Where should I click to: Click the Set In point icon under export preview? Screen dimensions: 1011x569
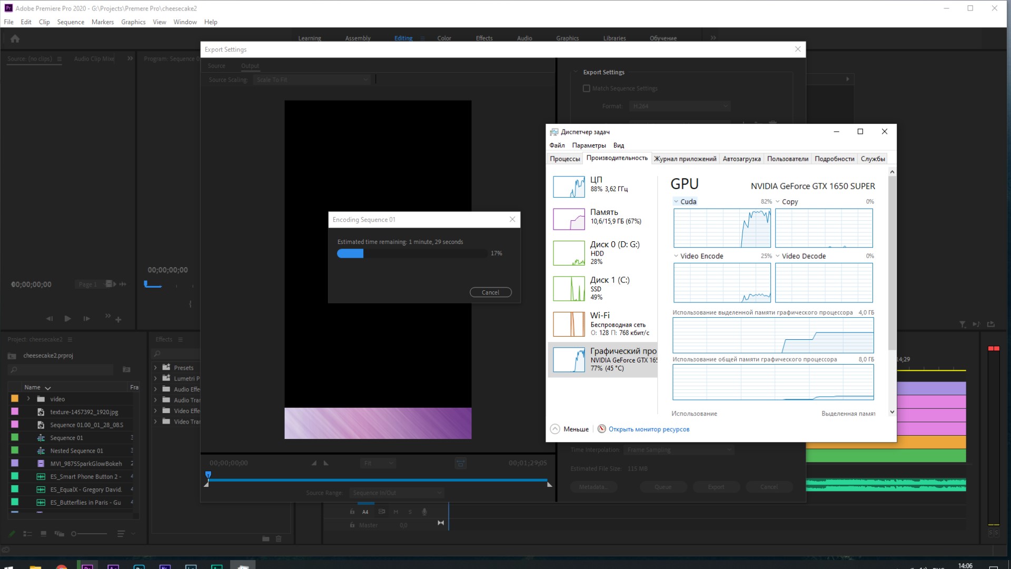(x=314, y=463)
